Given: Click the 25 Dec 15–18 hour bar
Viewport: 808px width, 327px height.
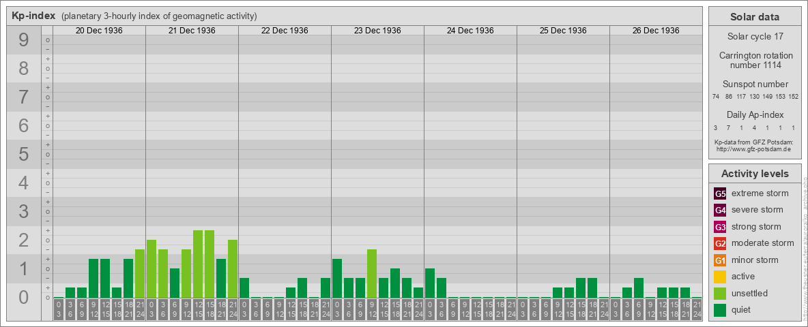Looking at the screenshot, I should (580, 288).
